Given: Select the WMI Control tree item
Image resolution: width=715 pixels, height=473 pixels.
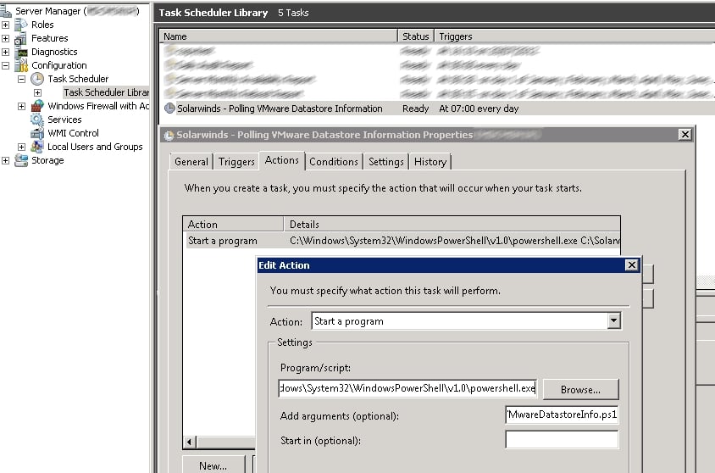Looking at the screenshot, I should point(73,133).
